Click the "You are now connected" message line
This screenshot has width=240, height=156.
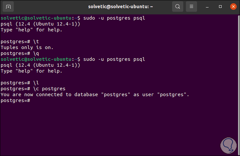coord(95,95)
